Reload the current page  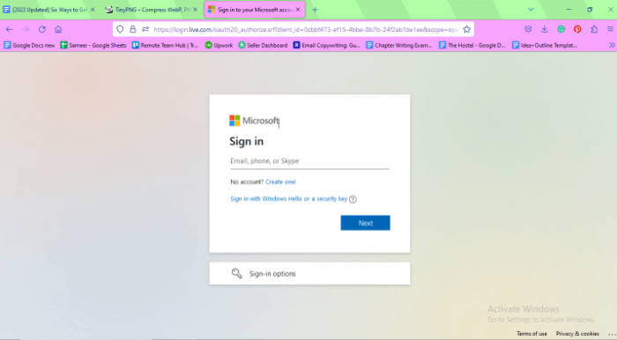tap(42, 29)
